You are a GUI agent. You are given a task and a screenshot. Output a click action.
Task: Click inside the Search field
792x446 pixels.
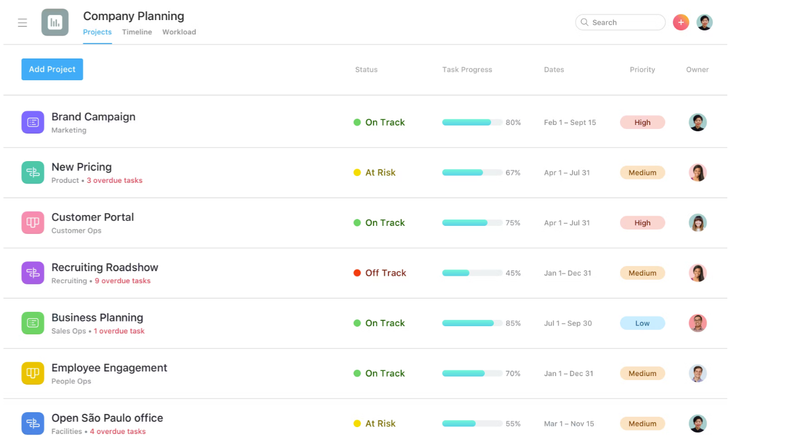(620, 22)
